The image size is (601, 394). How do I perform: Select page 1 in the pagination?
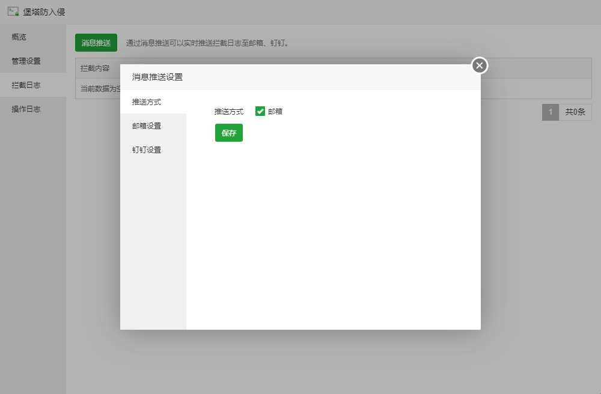[550, 112]
